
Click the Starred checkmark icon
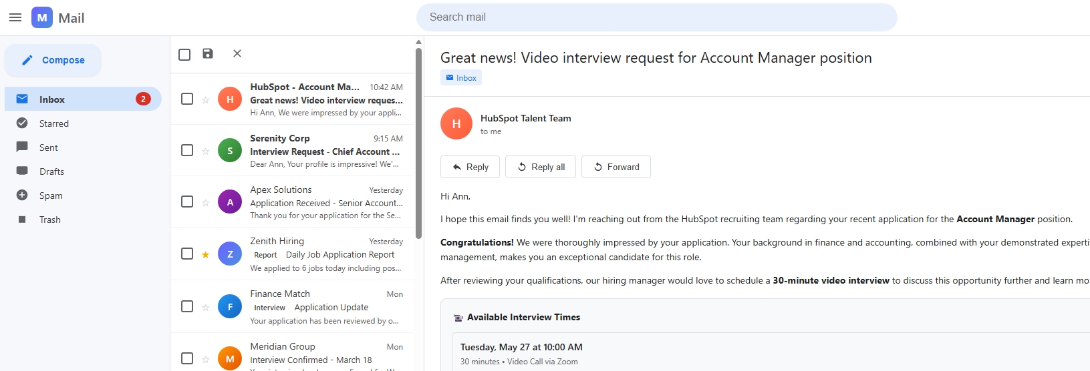point(22,123)
